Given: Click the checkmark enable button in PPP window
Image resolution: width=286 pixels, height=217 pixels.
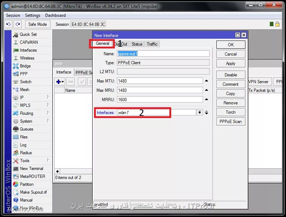Looking at the screenshot, I should coord(82,82).
